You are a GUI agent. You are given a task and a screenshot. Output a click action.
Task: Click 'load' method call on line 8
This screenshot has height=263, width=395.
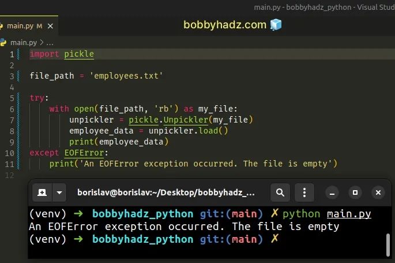click(x=208, y=131)
